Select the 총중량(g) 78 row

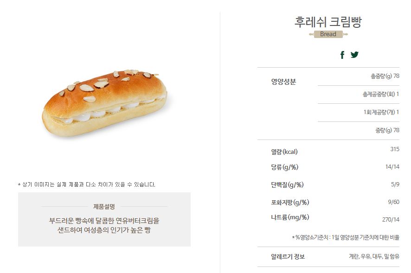[359, 76]
